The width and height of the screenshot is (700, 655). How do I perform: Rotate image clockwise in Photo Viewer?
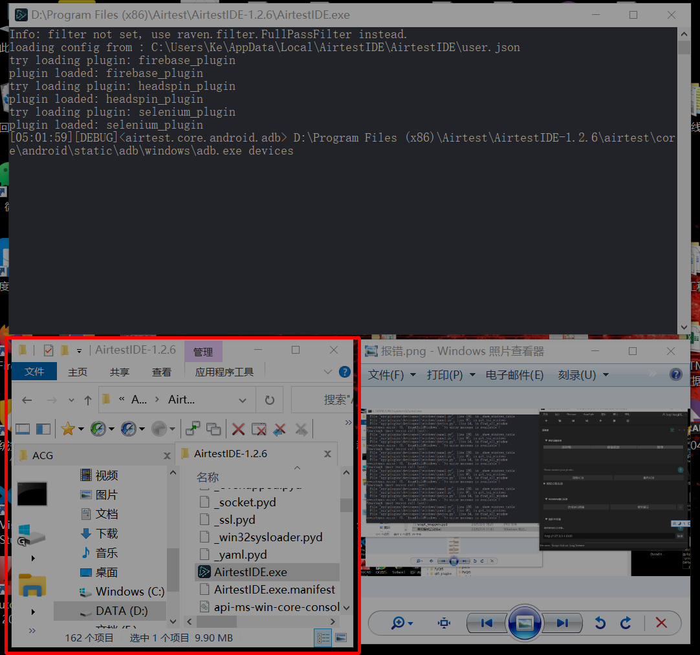[626, 623]
